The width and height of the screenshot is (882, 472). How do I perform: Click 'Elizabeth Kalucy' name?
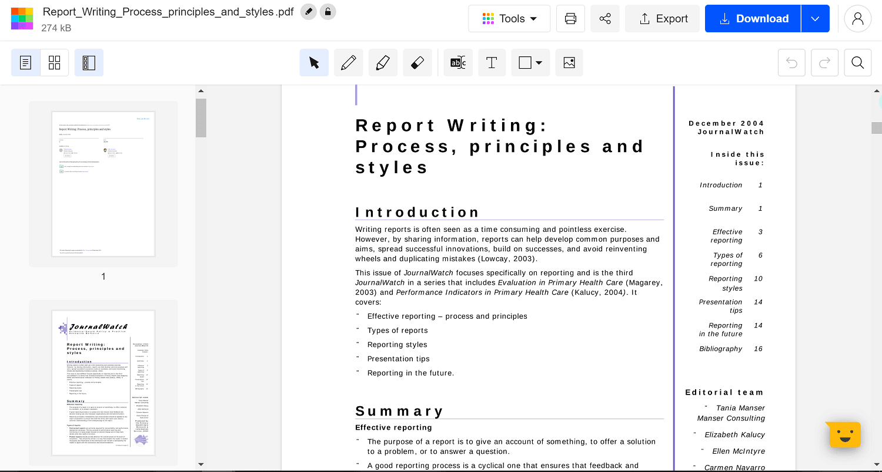[735, 434]
